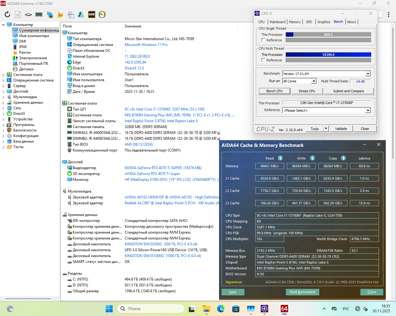Select Датчики in the AIDA64 tree
Viewport: 396px width, 316px height.
coord(26,69)
